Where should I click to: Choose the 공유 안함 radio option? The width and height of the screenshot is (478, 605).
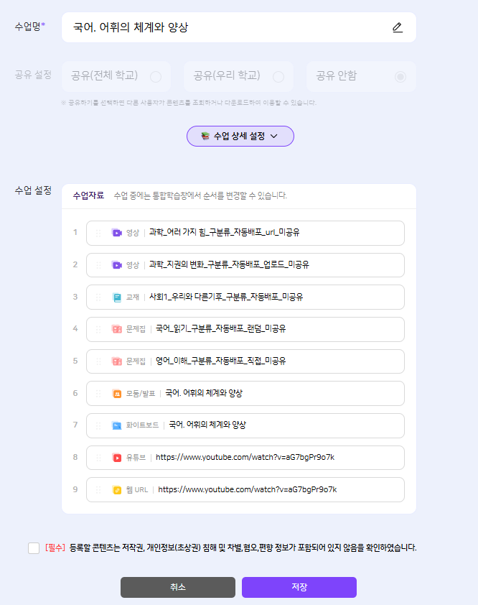(400, 76)
